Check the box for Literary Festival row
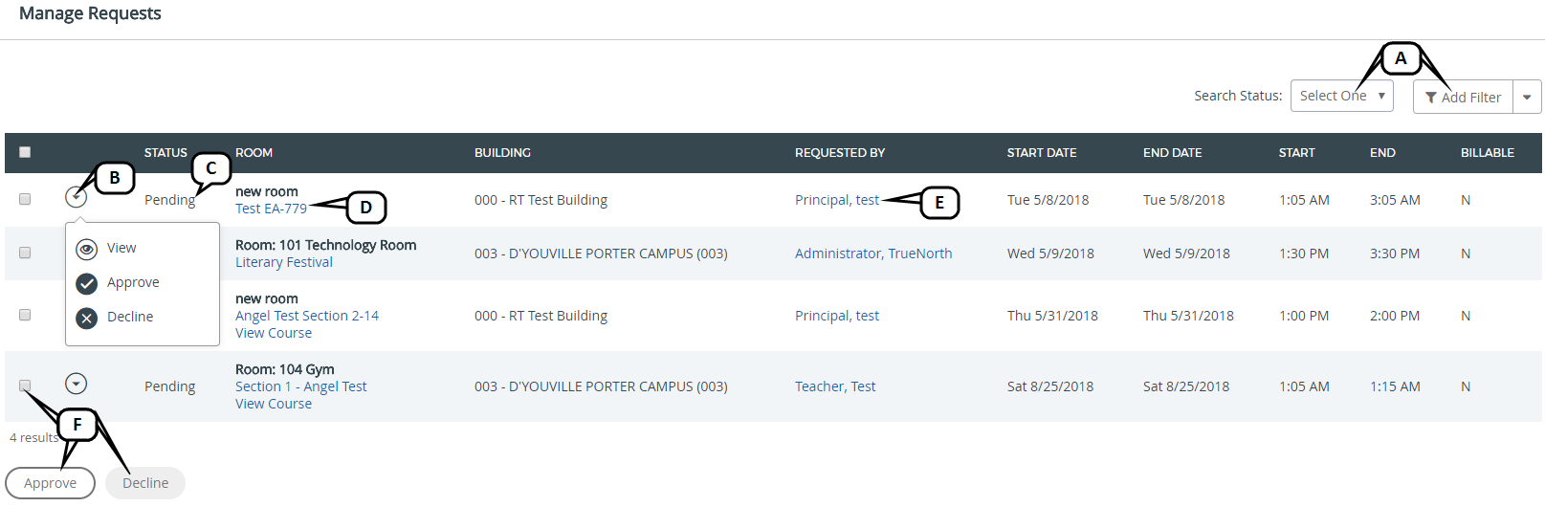 point(25,253)
